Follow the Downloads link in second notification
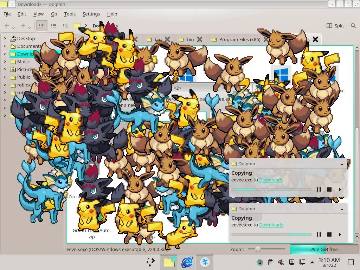Image resolution: width=360 pixels, height=270 pixels. pos(271,225)
